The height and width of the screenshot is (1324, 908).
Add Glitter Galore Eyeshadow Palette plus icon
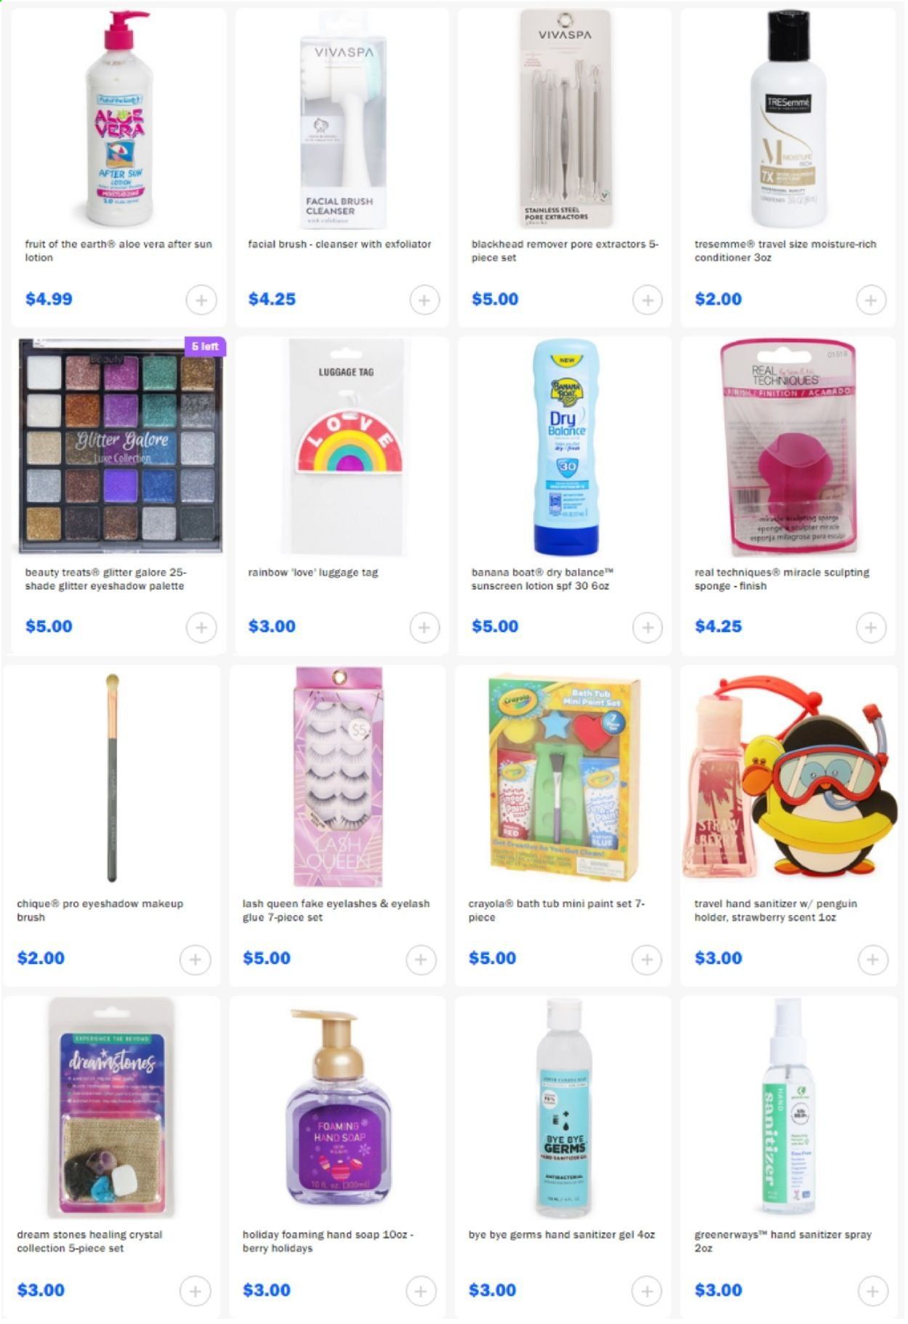pos(201,628)
